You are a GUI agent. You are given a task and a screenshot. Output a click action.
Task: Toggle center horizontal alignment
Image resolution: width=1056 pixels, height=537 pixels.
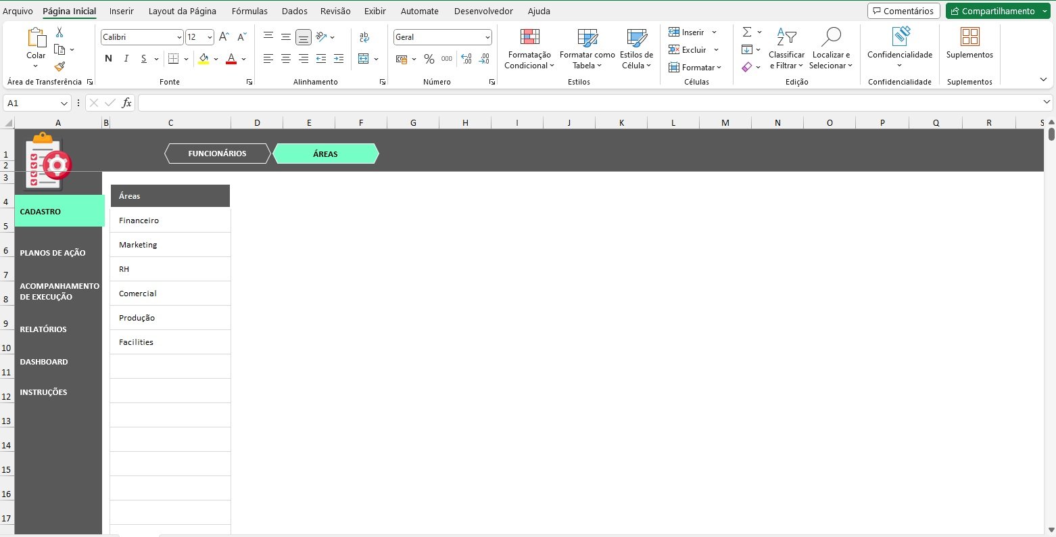coord(286,59)
